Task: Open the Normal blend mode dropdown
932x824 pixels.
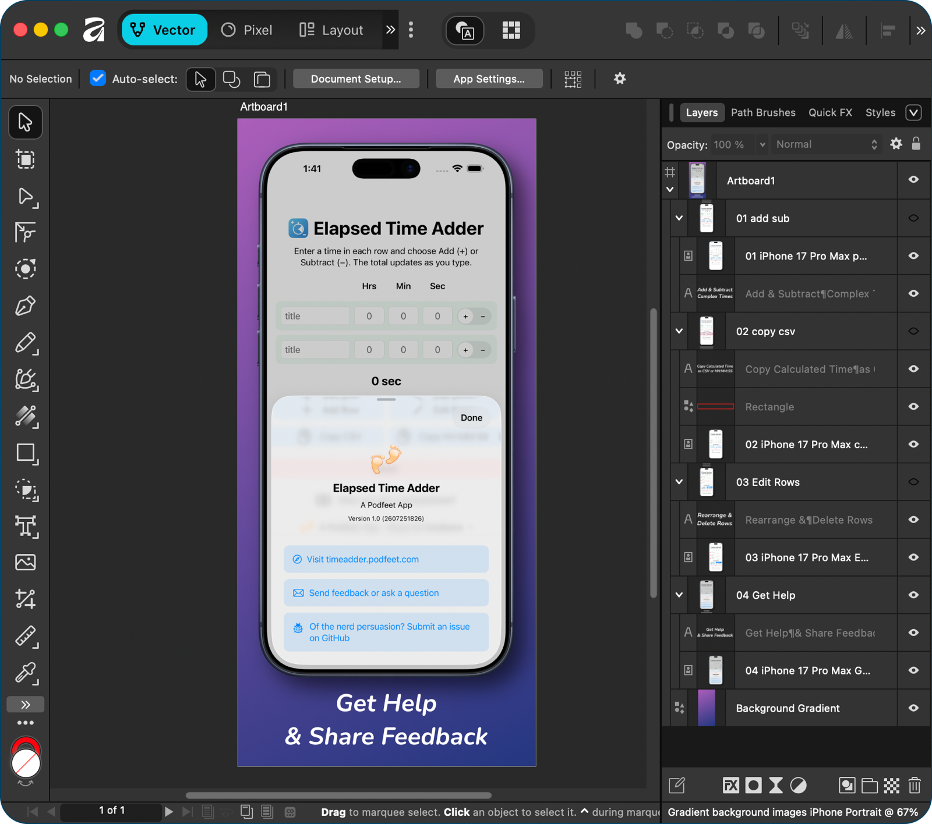Action: click(826, 144)
